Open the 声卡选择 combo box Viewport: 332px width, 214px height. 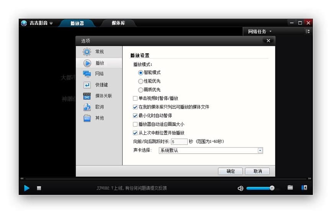coord(211,151)
